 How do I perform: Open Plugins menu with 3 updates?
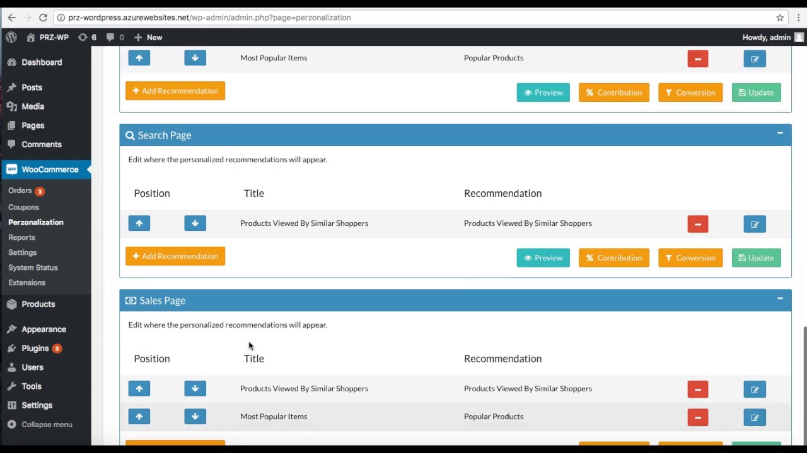coord(35,348)
